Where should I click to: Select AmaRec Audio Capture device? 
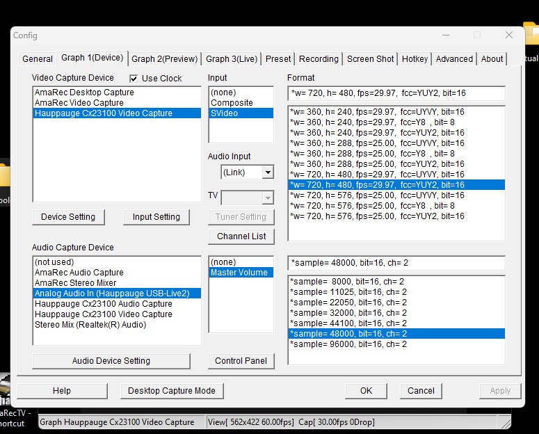point(117,273)
